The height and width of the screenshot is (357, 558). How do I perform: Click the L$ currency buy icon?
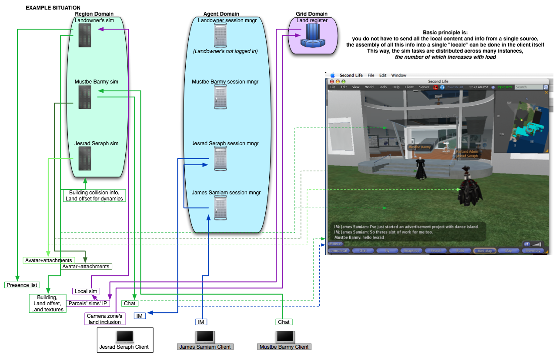(x=493, y=87)
